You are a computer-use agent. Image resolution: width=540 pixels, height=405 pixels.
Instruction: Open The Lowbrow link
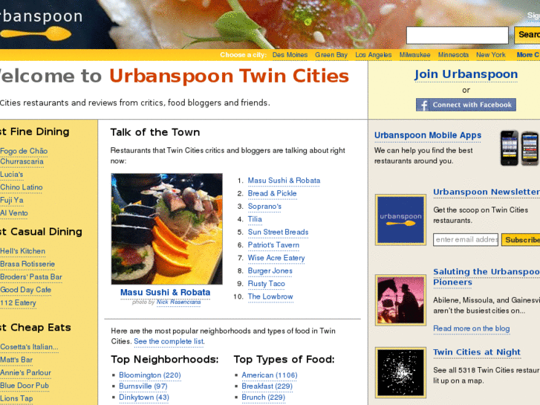tap(270, 297)
